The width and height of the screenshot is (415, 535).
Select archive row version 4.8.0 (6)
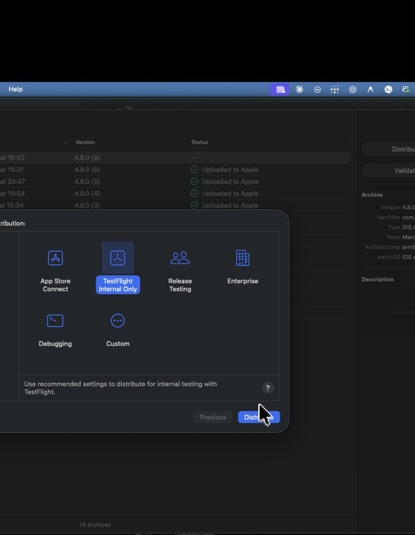[x=175, y=169]
